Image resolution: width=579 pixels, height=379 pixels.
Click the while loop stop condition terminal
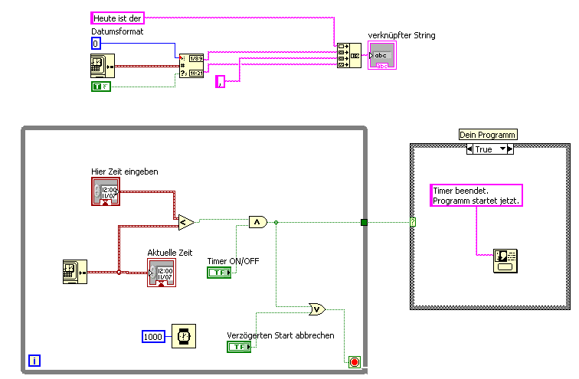coord(355,362)
